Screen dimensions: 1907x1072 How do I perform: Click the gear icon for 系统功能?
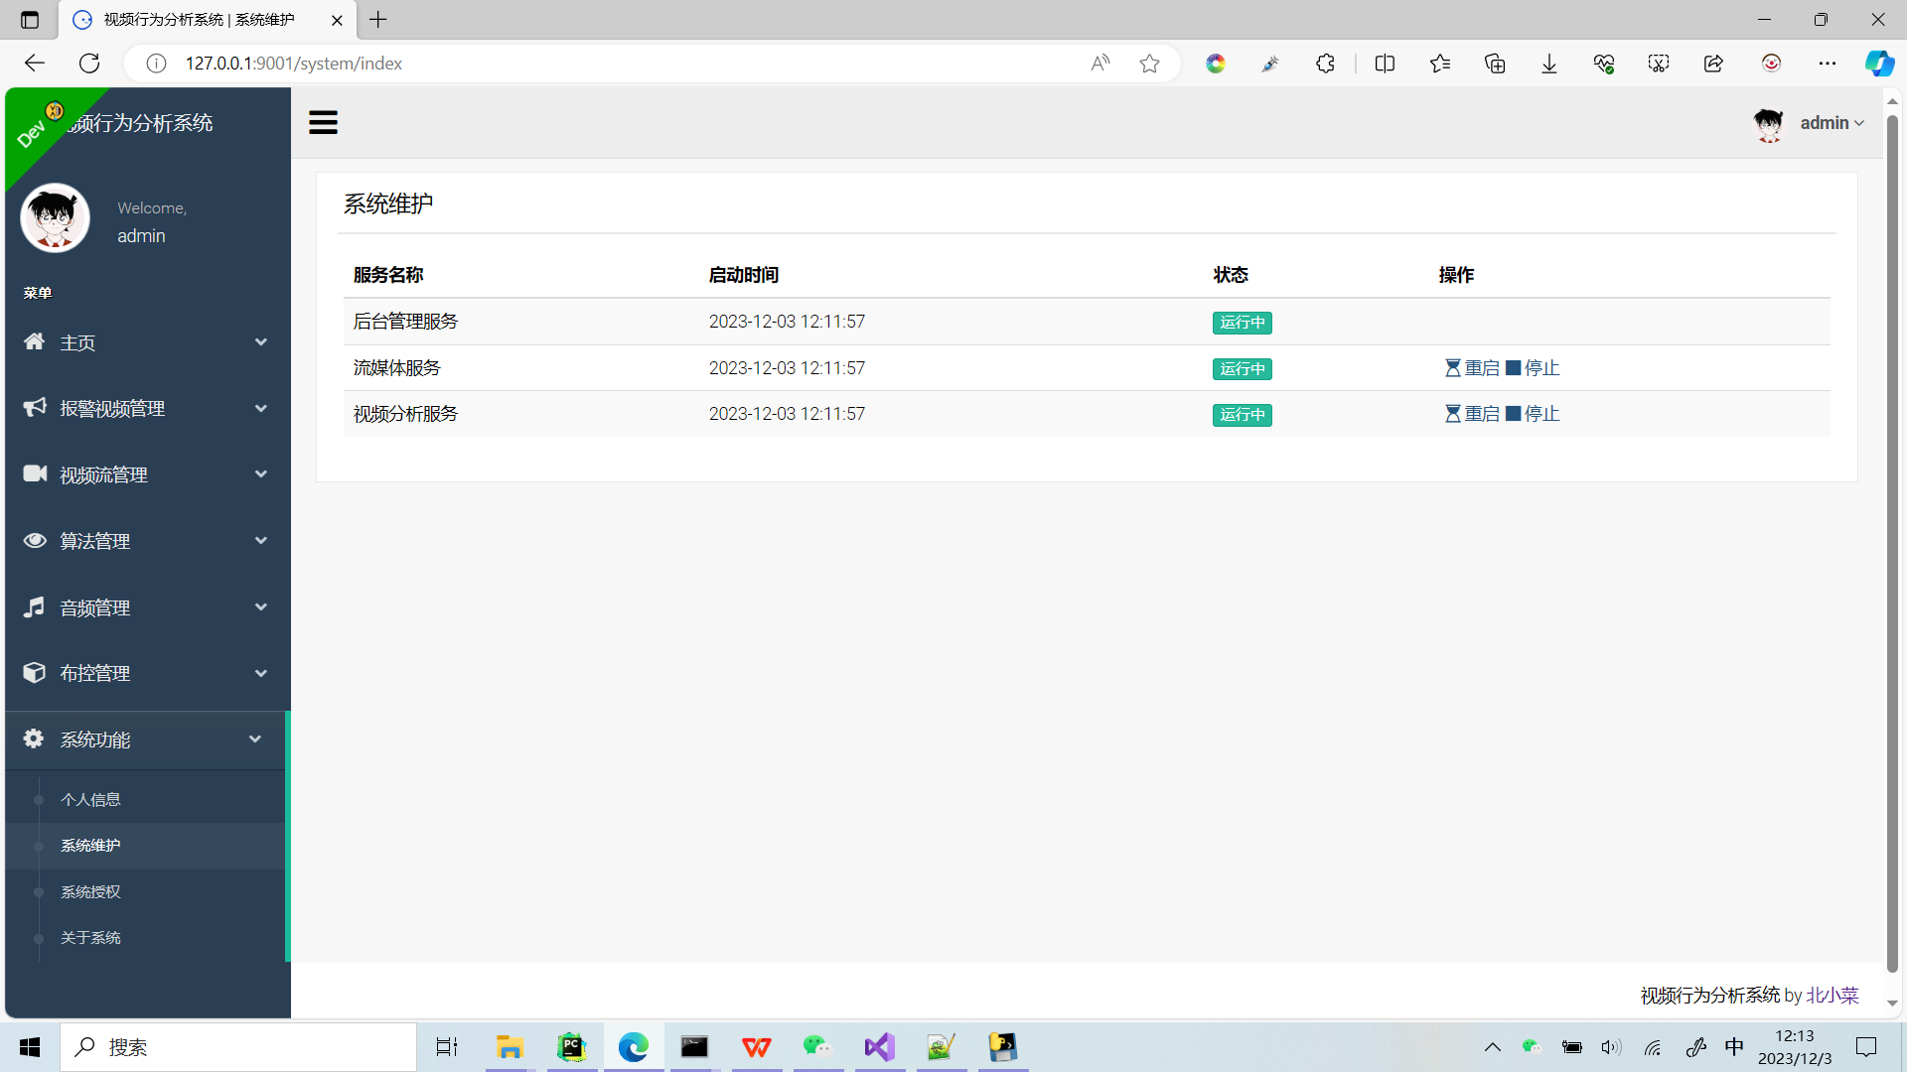coord(34,738)
